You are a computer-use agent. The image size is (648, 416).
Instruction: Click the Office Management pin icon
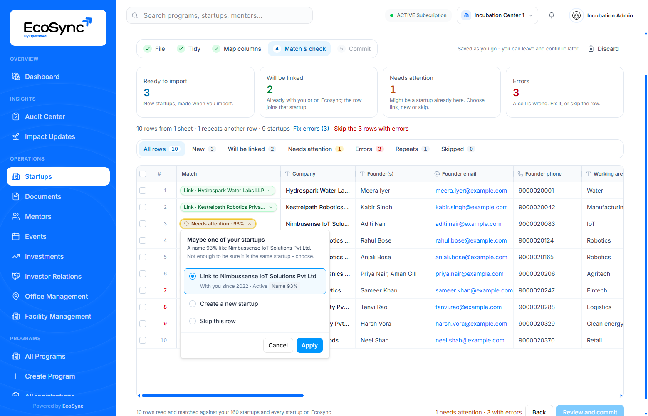click(x=16, y=296)
